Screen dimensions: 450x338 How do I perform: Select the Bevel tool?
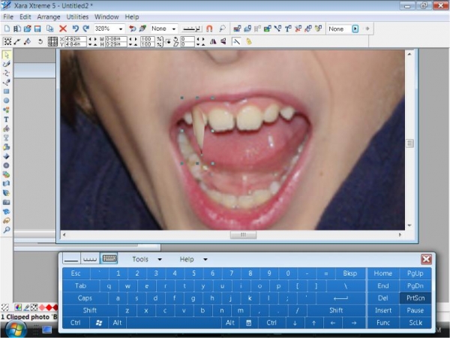click(6, 156)
